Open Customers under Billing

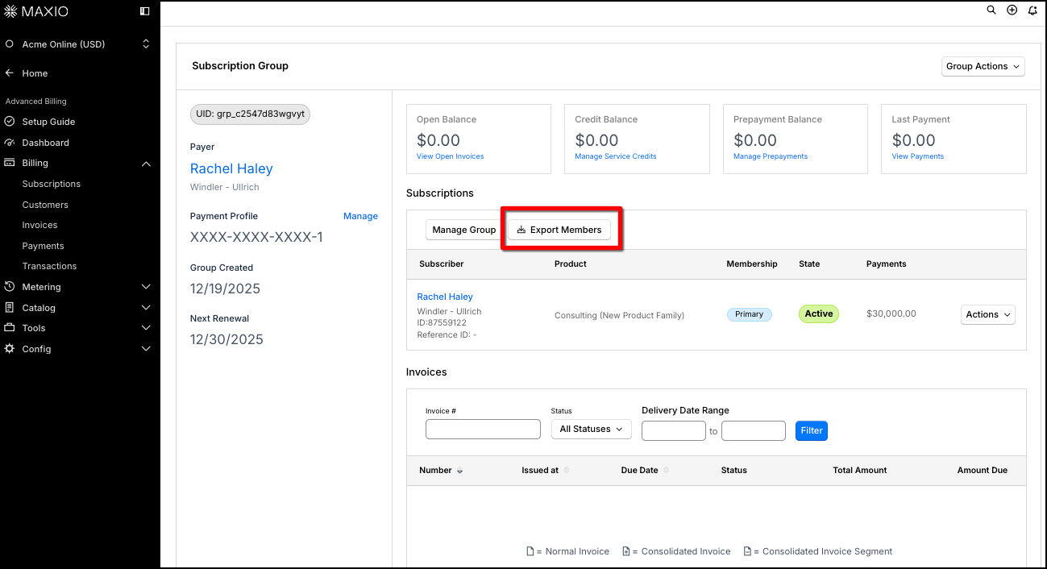tap(45, 205)
